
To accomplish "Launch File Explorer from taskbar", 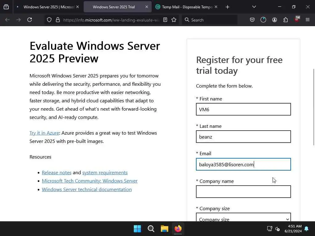I will [x=164, y=229].
